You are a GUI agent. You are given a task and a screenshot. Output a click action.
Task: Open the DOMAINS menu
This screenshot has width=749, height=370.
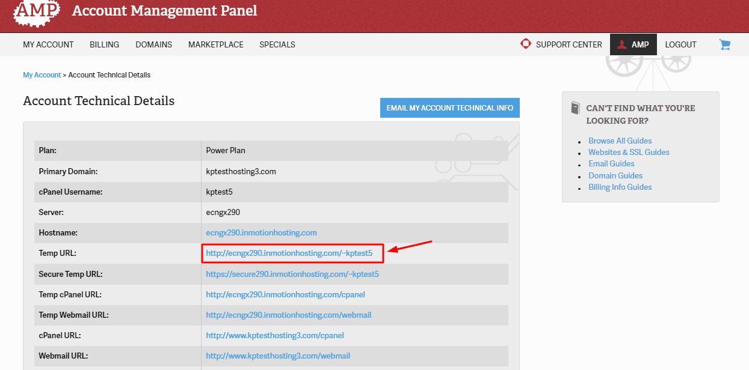(154, 44)
